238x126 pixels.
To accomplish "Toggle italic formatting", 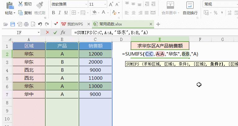I will point(60,13).
